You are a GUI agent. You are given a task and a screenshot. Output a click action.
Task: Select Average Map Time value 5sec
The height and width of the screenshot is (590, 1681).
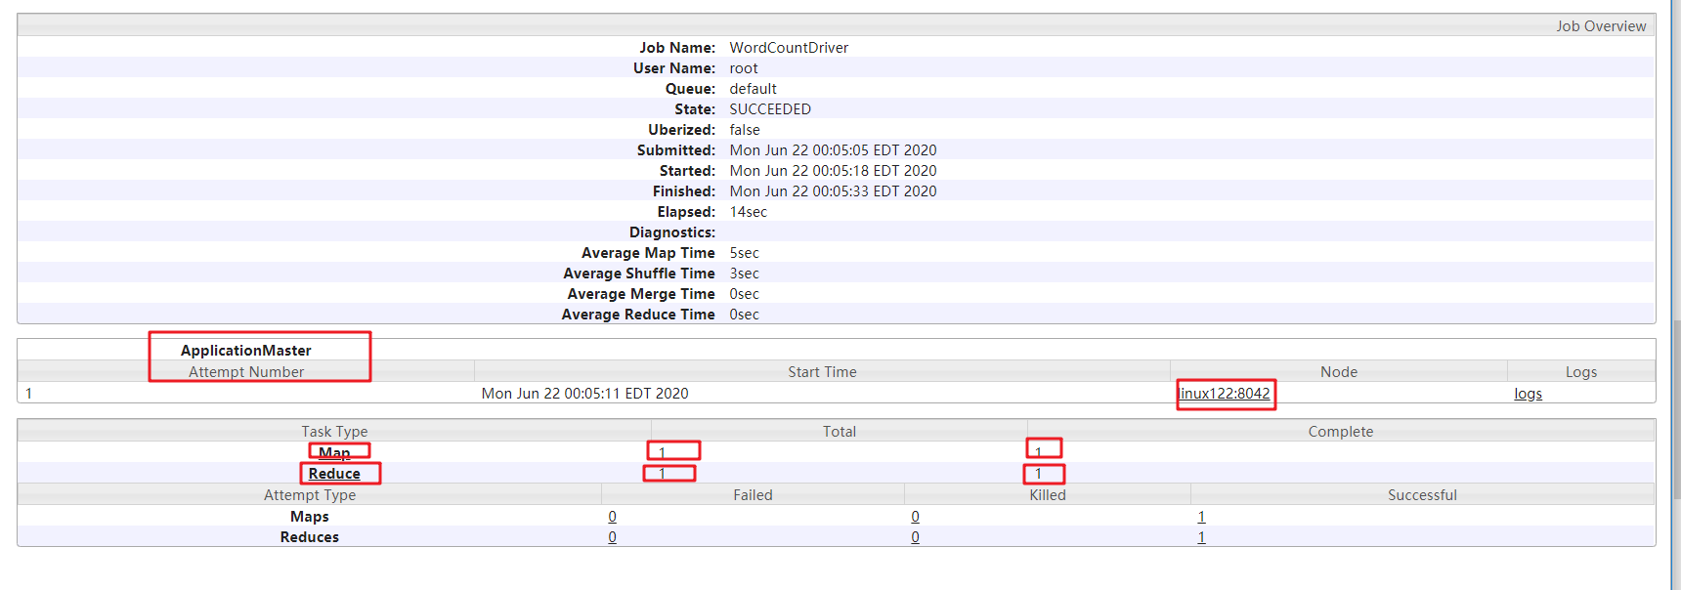point(744,253)
